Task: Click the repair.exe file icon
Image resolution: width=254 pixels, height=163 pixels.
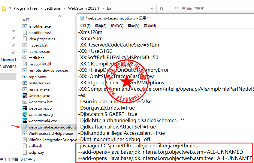Action: pos(25,77)
